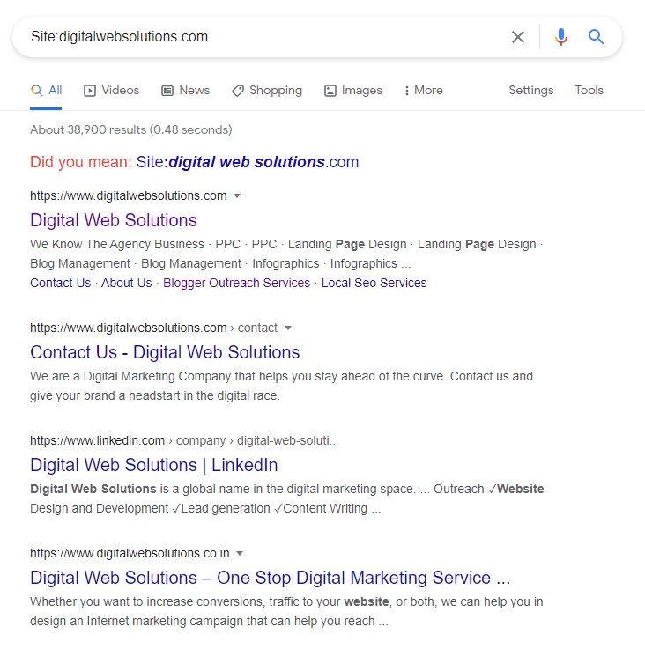This screenshot has height=649, width=645.
Task: Expand the More search options menu
Action: (423, 90)
